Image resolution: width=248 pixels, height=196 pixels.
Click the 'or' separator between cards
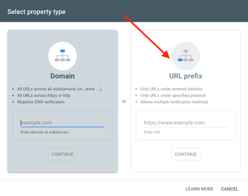coord(124,101)
